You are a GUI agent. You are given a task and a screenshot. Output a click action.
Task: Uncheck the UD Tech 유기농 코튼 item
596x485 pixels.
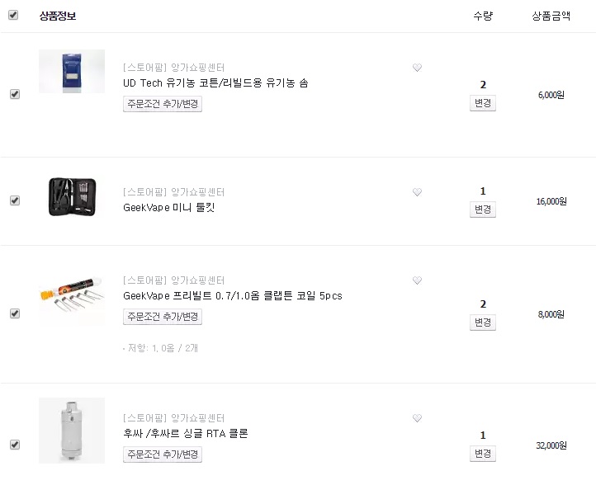tap(14, 94)
